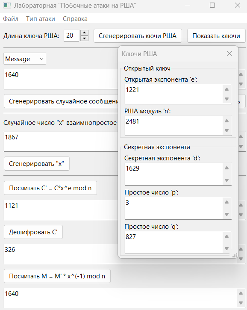Click Посчитать C' = C*x^e mod n
Image resolution: width=247 pixels, height=310 pixels.
point(50,188)
